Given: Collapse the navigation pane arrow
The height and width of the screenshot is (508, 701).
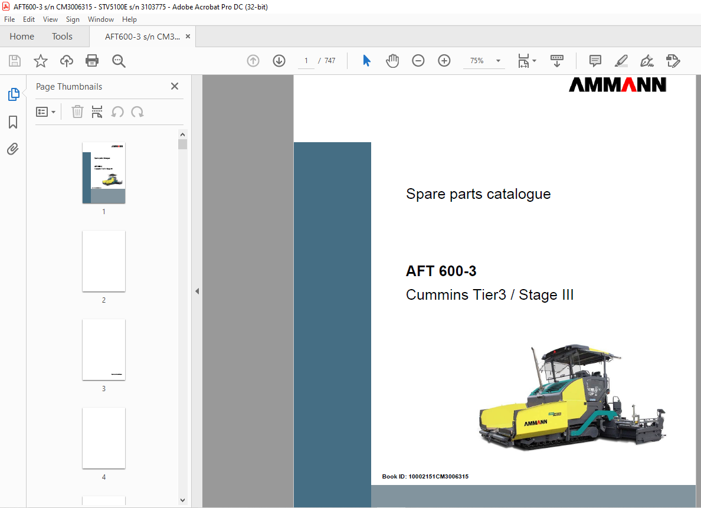Looking at the screenshot, I should coord(197,291).
